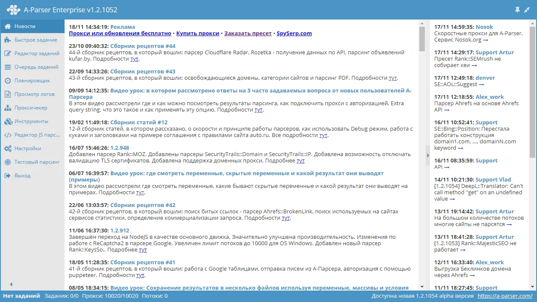Follow arrow after Сервис Nosok.org
The width and height of the screenshot is (537, 302).
click(x=486, y=40)
